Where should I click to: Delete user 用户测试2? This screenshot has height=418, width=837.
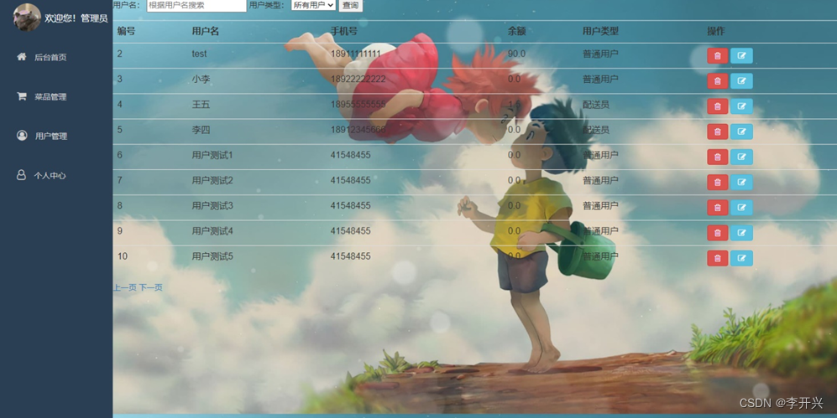[718, 182]
